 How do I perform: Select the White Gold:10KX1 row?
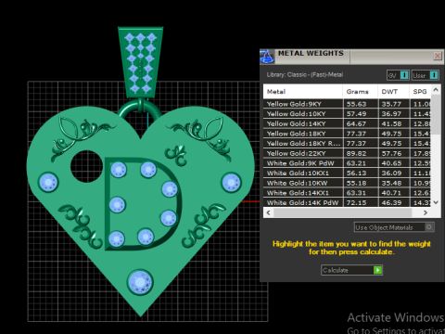[x=347, y=173]
